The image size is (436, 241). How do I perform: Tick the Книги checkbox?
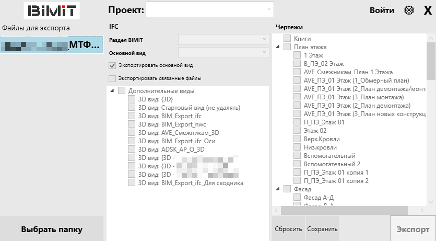(x=287, y=39)
